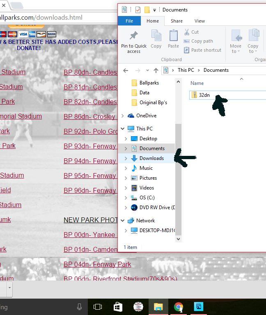Click the Up one level arrow
The width and height of the screenshot is (266, 315).
[x=156, y=70]
